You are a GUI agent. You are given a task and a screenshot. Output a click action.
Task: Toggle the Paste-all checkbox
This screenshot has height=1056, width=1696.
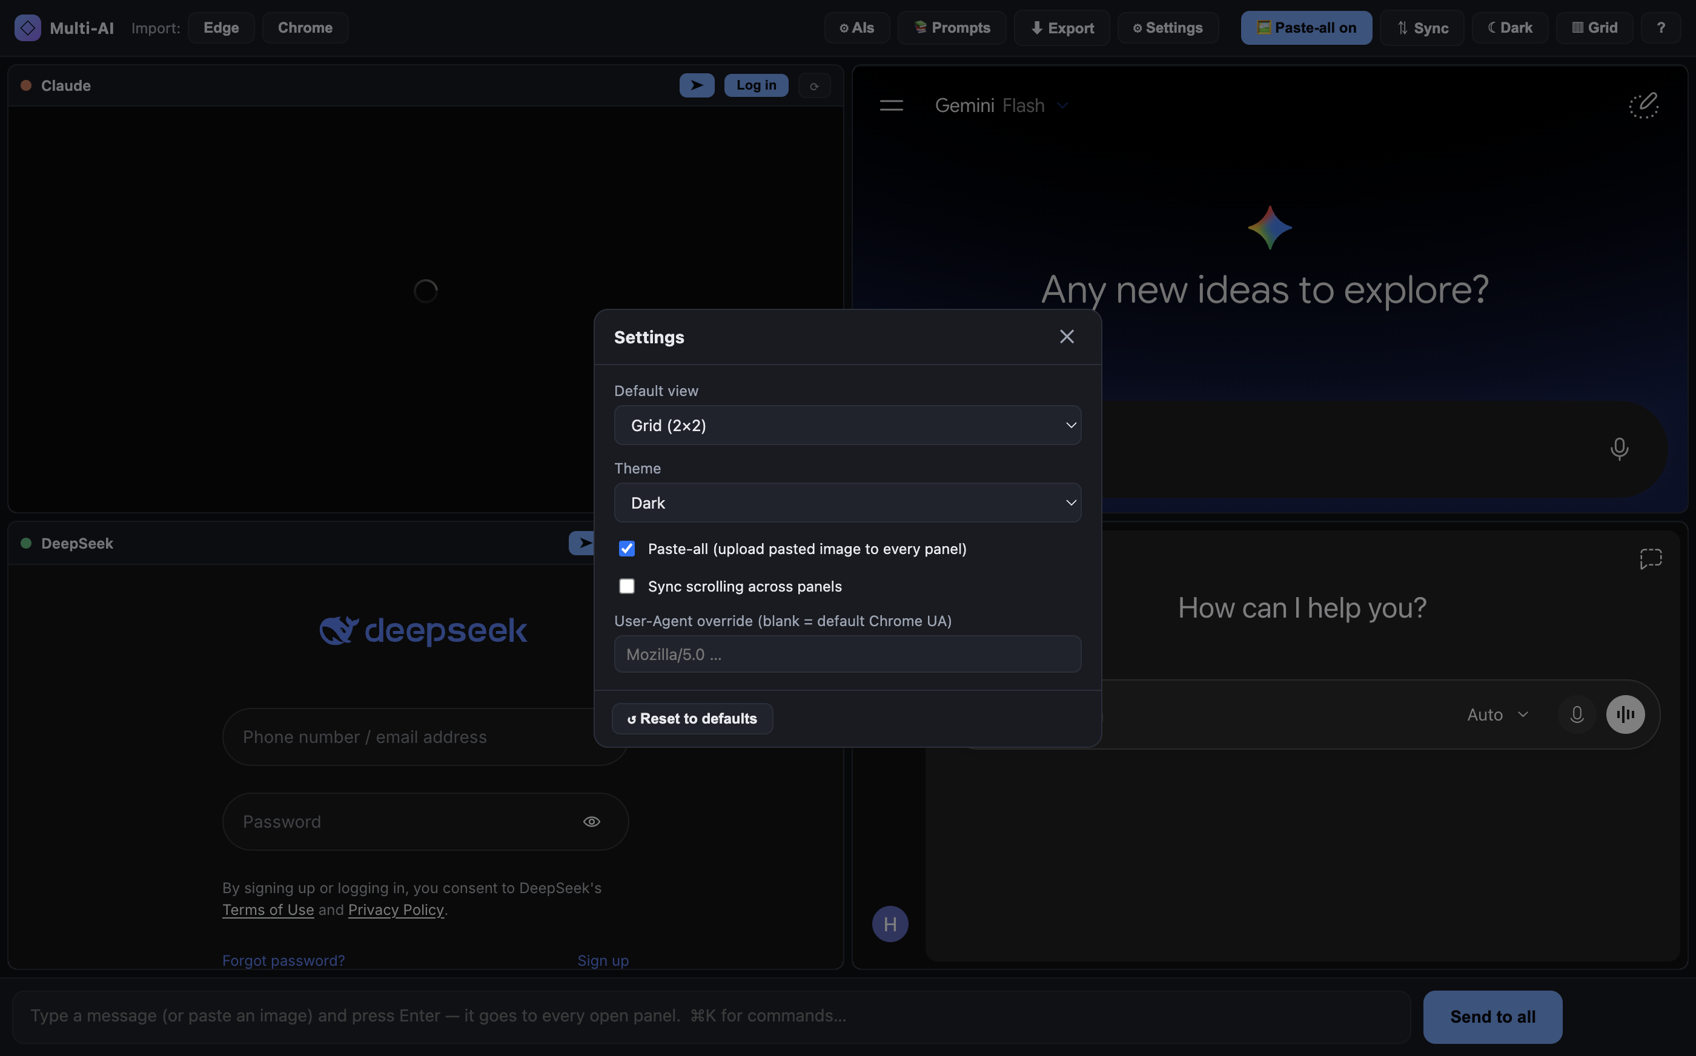click(x=626, y=549)
